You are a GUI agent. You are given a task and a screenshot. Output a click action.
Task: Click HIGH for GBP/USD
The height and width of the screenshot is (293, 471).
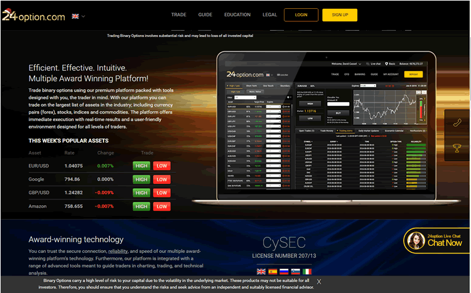pos(141,193)
